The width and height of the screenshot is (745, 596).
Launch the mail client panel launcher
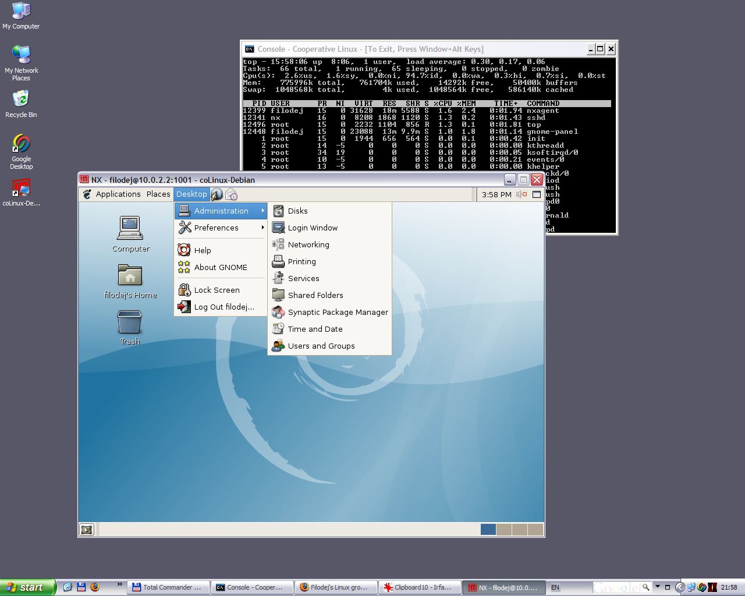tap(231, 194)
